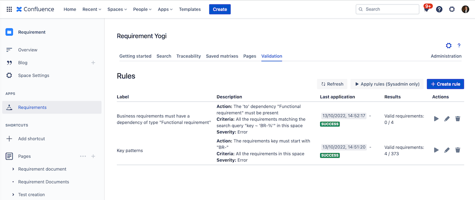The height and width of the screenshot is (200, 475).
Task: Open the top bar settings gear
Action: (451, 9)
